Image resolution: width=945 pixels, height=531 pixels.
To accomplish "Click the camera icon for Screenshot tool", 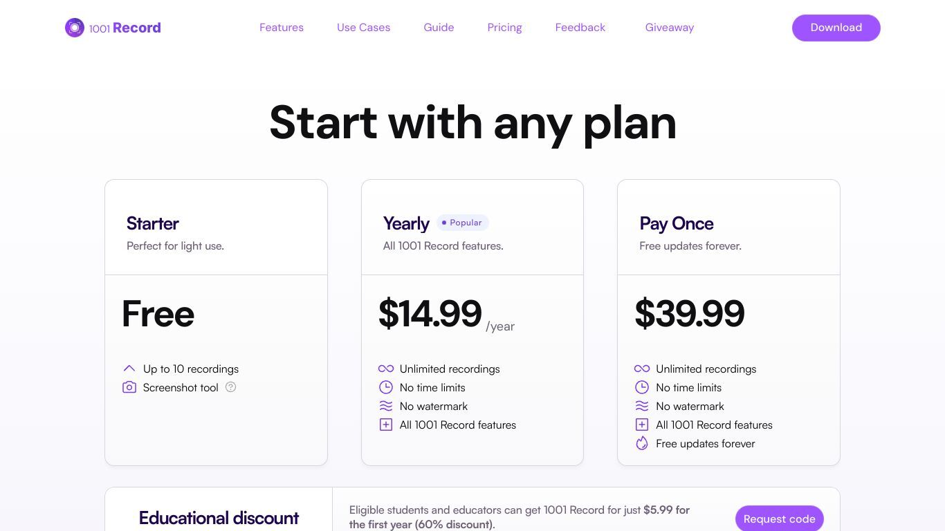I will tap(129, 387).
